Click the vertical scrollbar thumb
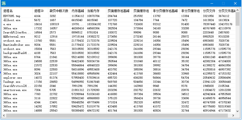The image size is (242, 120). [x=238, y=19]
